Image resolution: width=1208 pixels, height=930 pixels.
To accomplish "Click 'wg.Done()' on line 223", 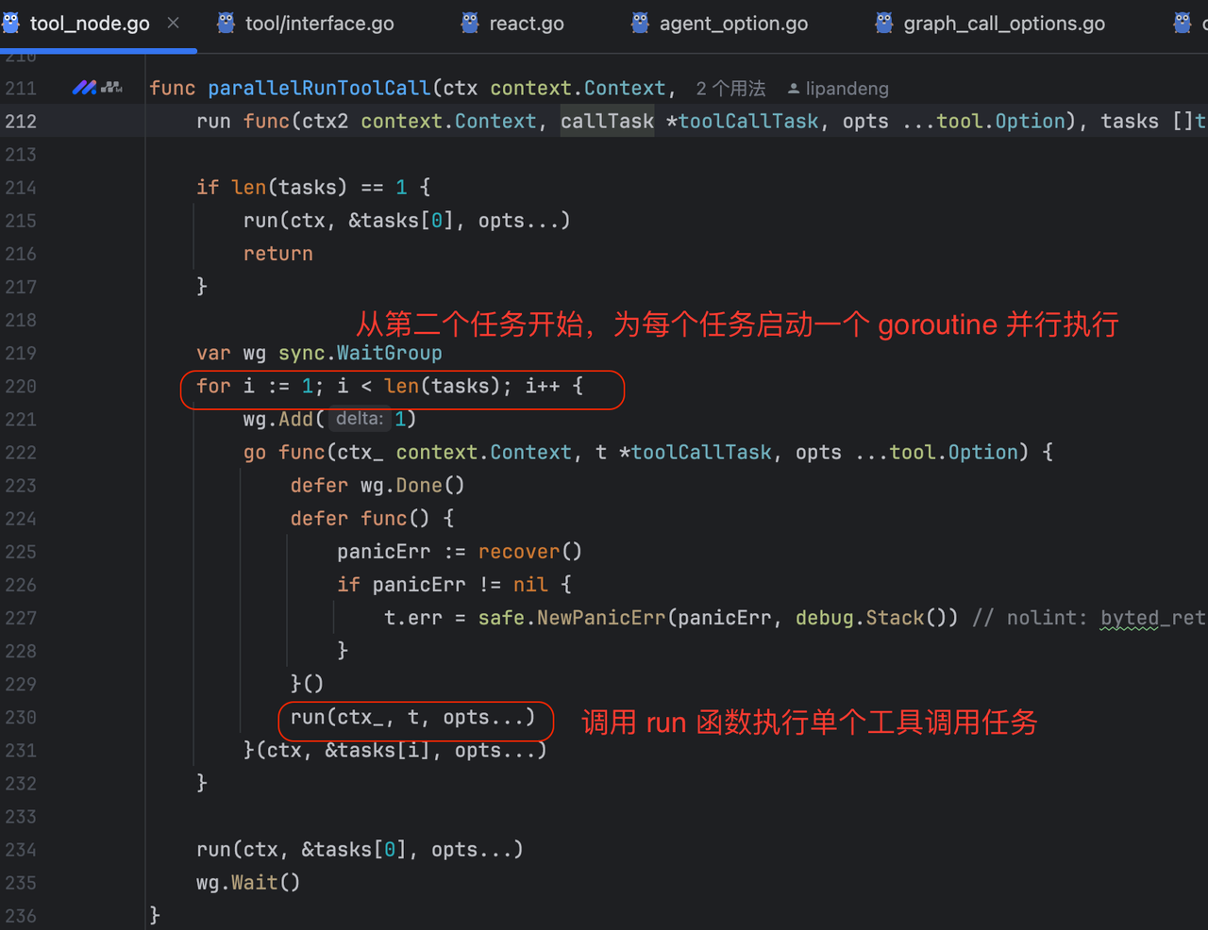I will (x=412, y=485).
